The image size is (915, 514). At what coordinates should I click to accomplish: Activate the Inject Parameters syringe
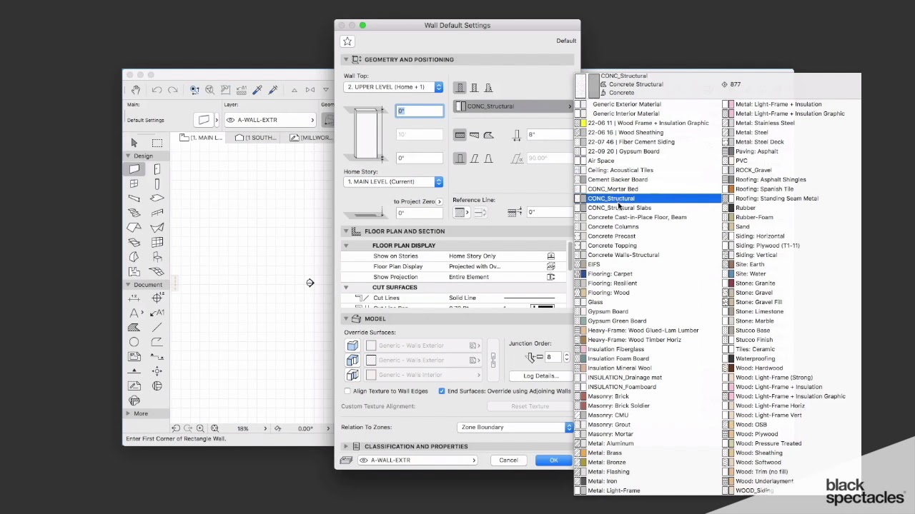tap(273, 90)
